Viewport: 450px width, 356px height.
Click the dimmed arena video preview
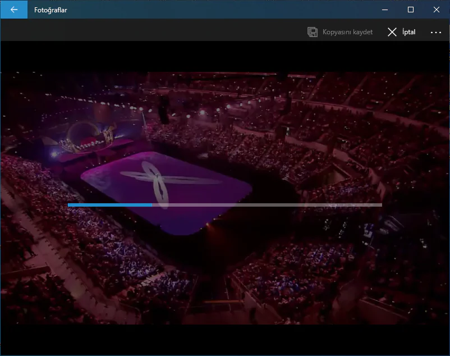coord(224,198)
